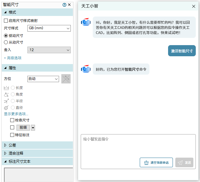Viewport: 200px width, 182px height.
Task: Open the 舍入 .12 dropdown
Action: pyautogui.click(x=49, y=50)
